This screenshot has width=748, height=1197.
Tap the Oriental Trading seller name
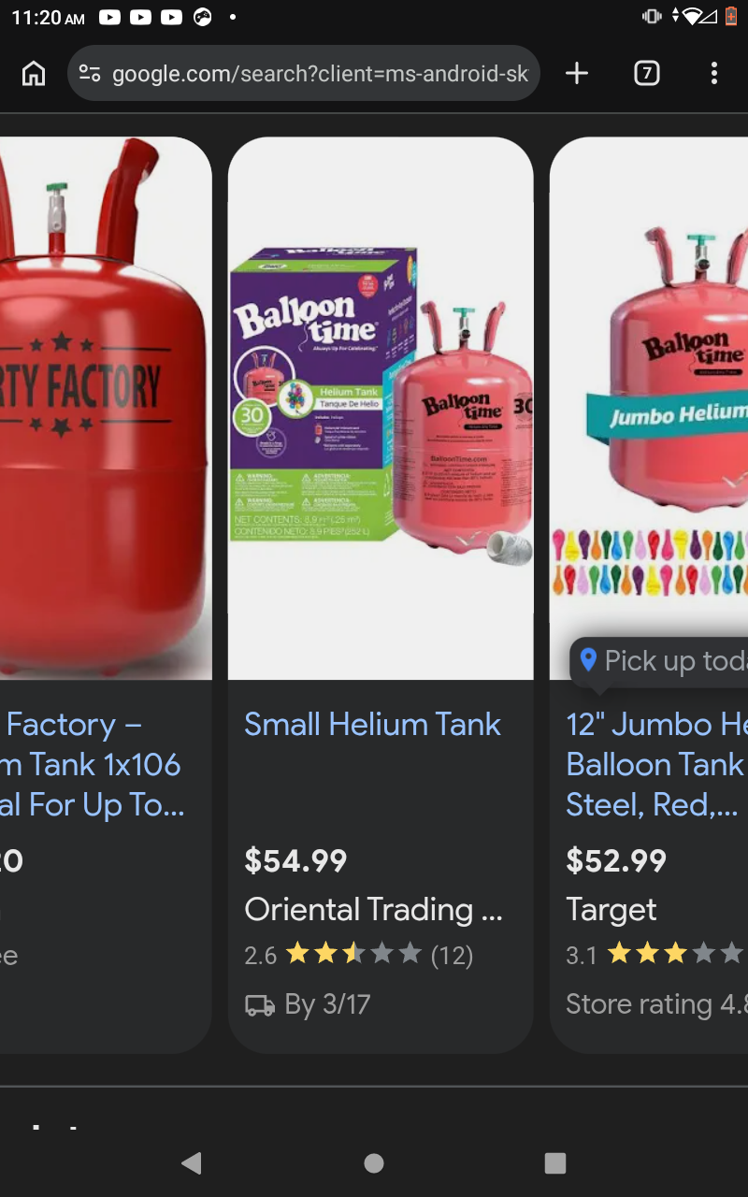(374, 909)
